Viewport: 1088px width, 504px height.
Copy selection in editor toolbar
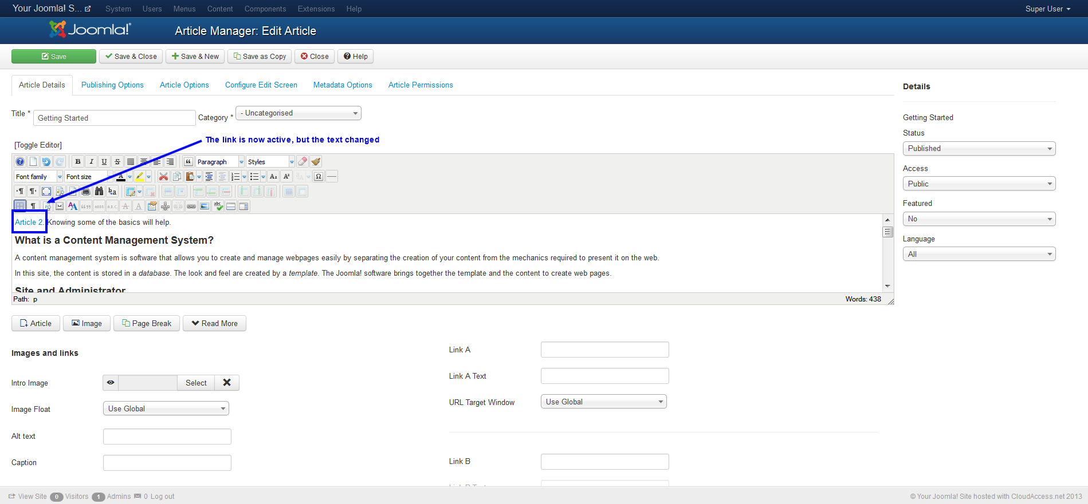pos(176,177)
